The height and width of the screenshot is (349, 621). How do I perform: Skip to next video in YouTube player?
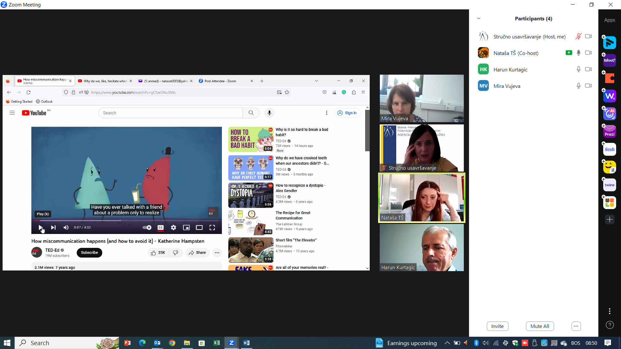[x=53, y=227]
